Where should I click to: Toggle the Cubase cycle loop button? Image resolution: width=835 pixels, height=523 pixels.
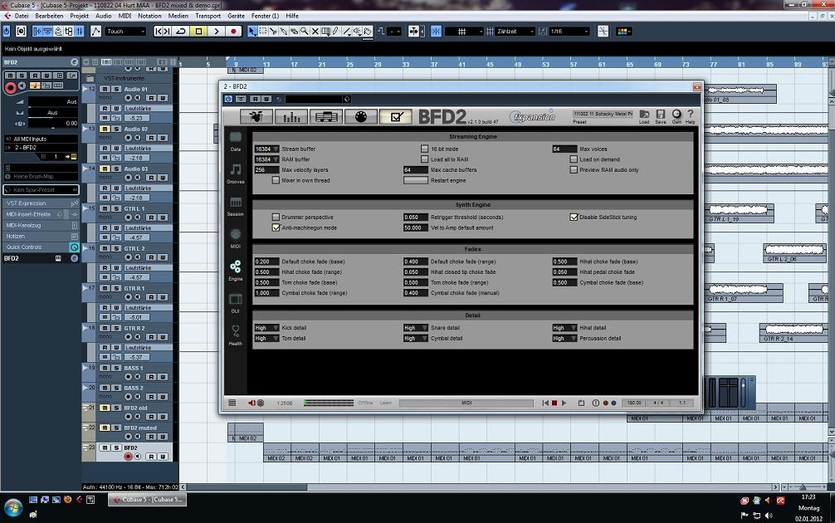[x=181, y=32]
